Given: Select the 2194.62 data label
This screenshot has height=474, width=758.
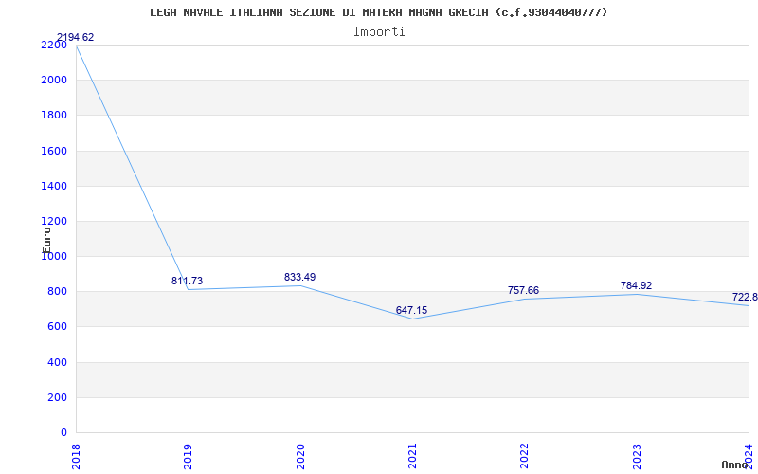Looking at the screenshot, I should point(76,37).
